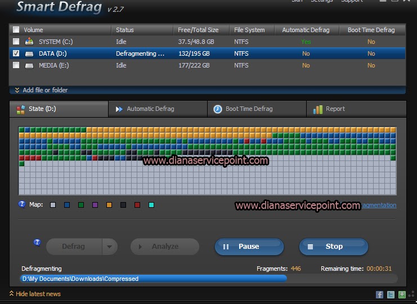
Task: Open map legend help question icon
Action: [x=22, y=204]
